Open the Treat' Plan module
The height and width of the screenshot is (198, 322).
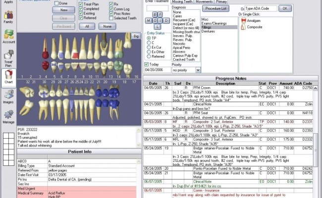pyautogui.click(x=8, y=58)
